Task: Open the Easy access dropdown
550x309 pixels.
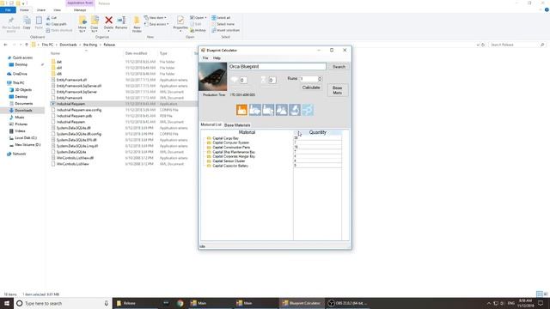Action: (x=156, y=24)
